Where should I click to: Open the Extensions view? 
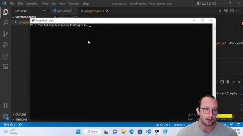coord(5,56)
